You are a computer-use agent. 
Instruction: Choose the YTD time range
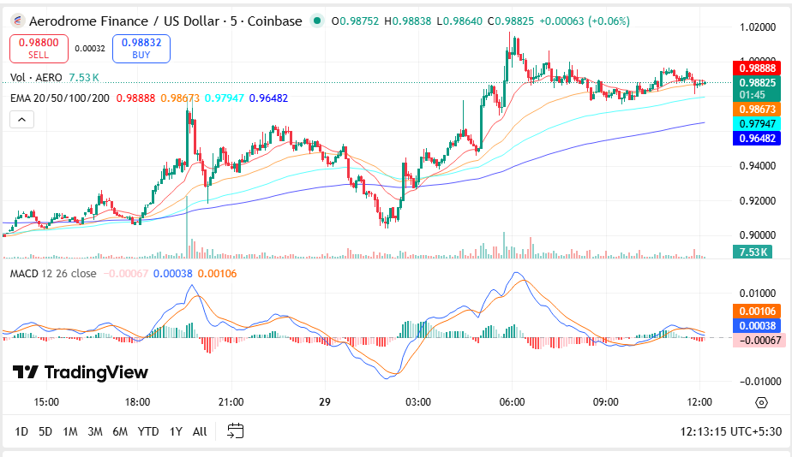tap(148, 431)
